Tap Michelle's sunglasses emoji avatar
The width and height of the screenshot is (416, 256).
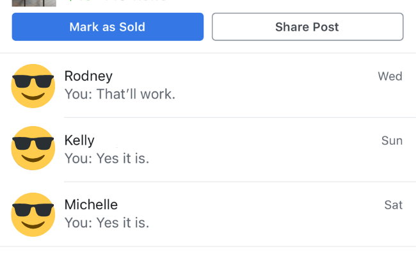coord(33,213)
